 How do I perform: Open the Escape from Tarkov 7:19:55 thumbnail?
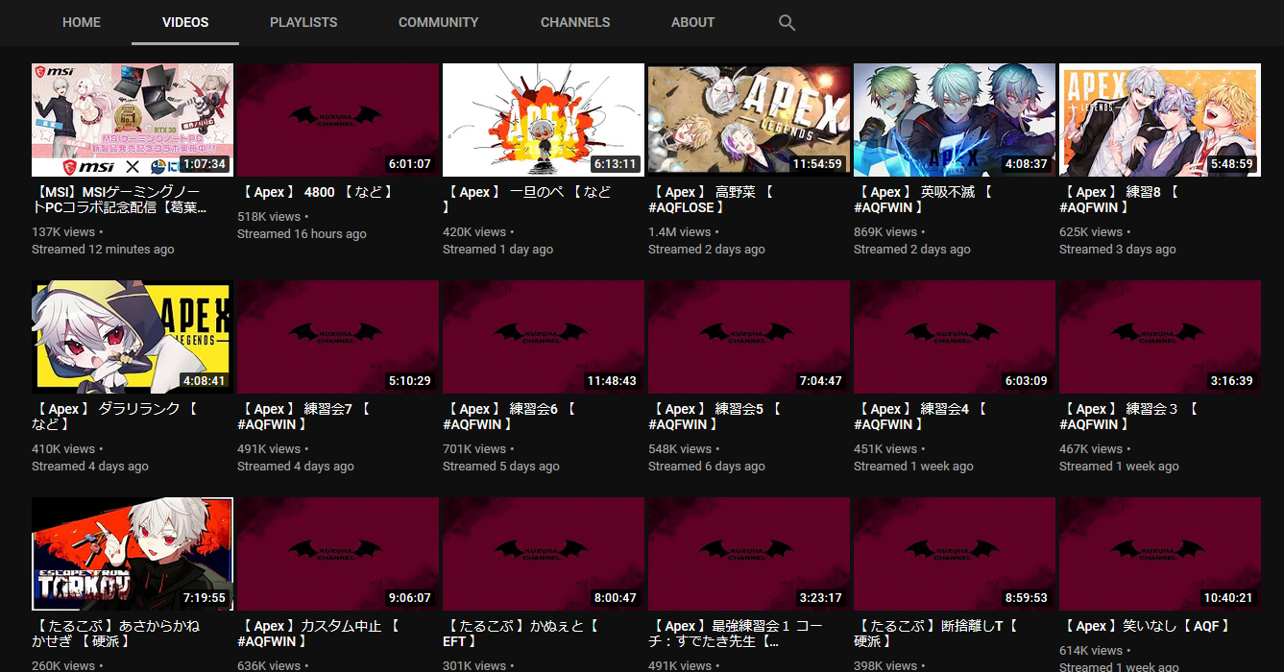tap(133, 554)
